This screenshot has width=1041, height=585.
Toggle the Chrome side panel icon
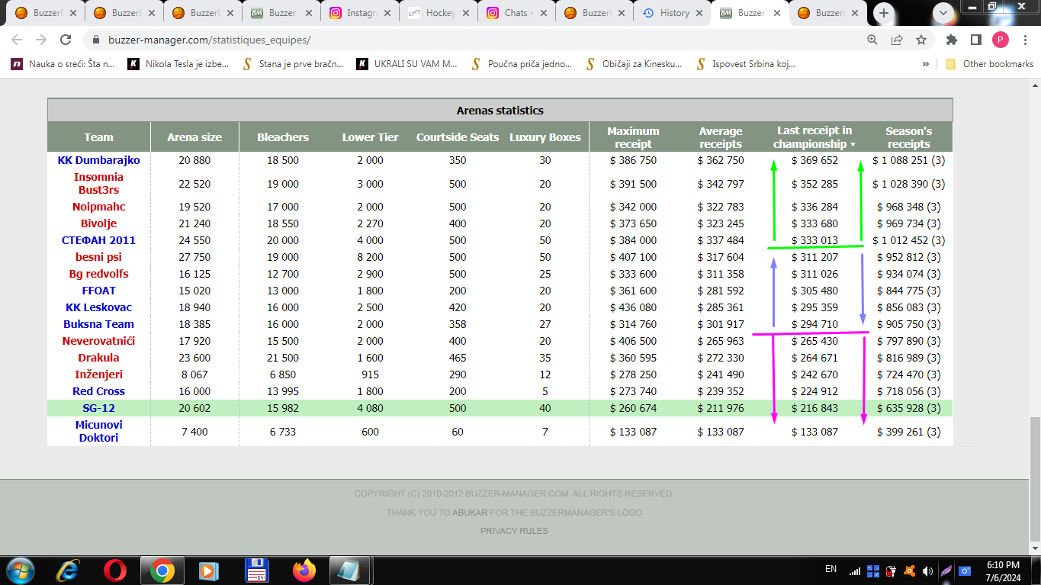[976, 40]
